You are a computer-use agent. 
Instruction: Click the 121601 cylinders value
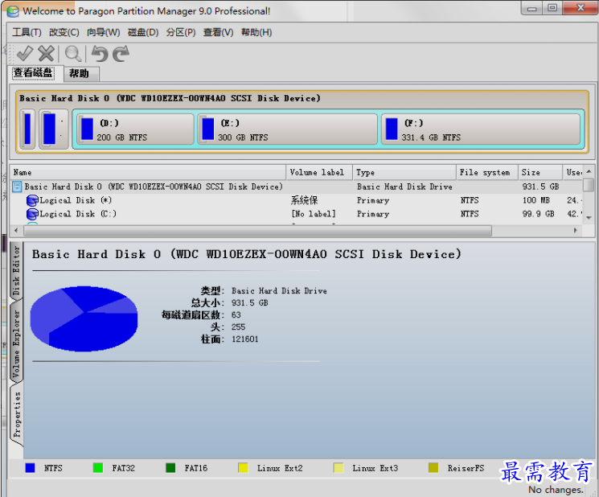click(x=245, y=339)
